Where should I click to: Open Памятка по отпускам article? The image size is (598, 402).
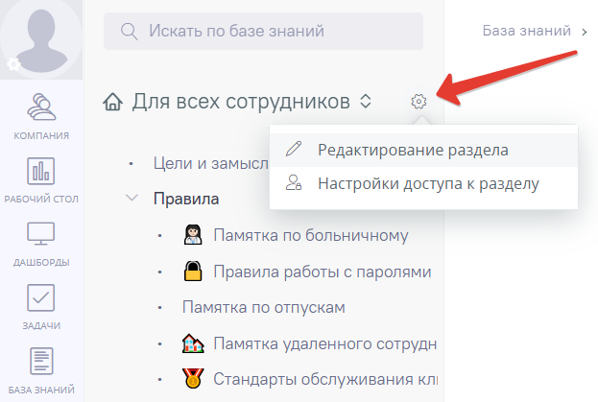[x=264, y=307]
